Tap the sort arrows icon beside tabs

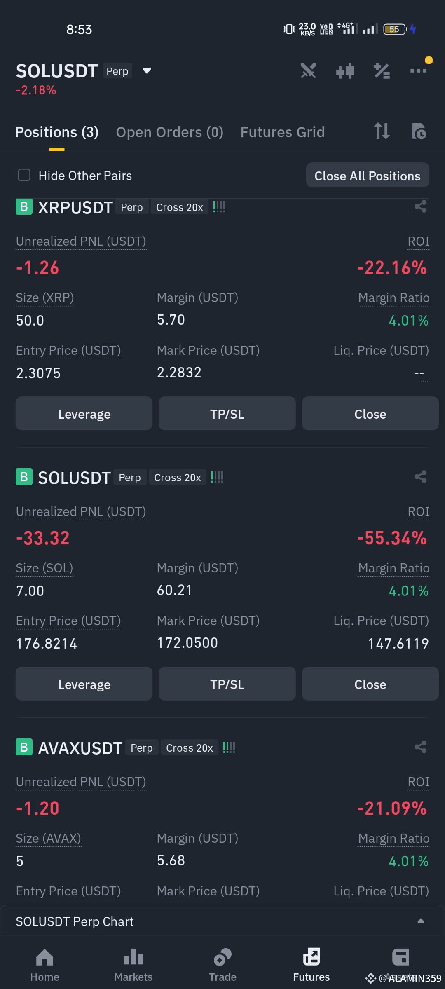tap(382, 131)
